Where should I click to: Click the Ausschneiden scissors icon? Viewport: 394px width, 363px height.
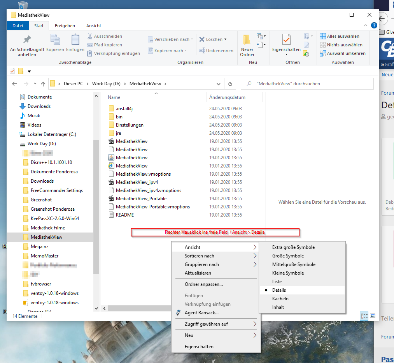pos(90,36)
